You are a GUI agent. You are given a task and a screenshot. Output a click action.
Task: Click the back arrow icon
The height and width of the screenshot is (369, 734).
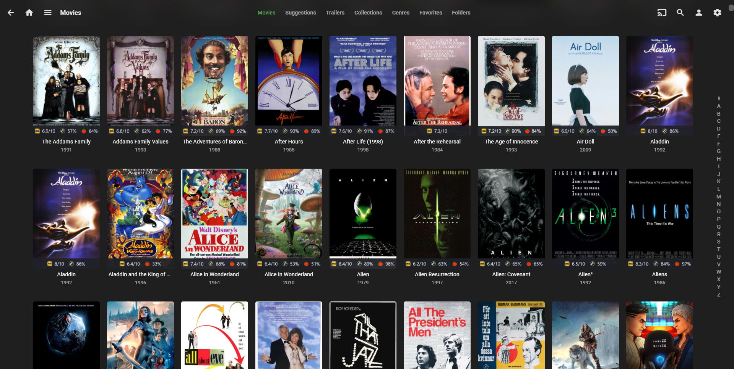pyautogui.click(x=11, y=13)
